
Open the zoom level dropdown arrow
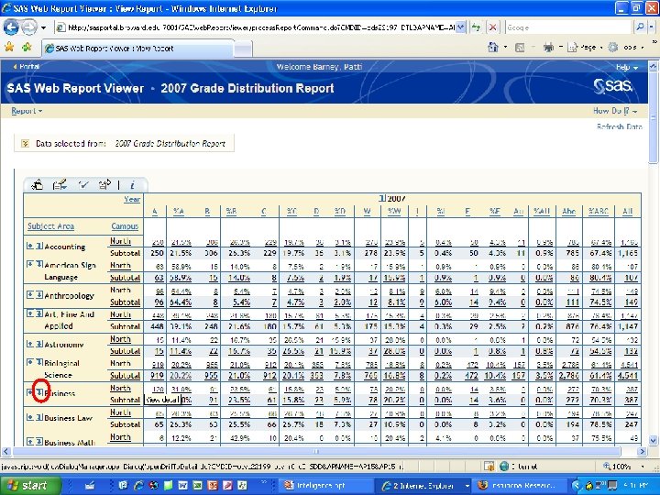(x=643, y=467)
